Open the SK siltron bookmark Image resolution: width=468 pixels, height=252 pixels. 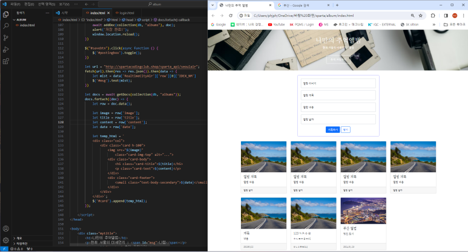[409, 24]
